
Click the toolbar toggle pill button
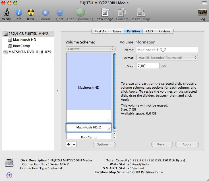click(x=204, y=3)
